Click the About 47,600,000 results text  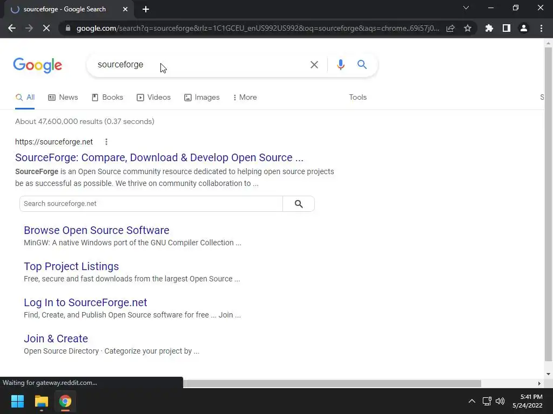[x=85, y=121]
